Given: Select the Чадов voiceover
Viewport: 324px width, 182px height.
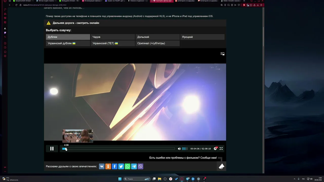Looking at the screenshot, I should coord(113,37).
